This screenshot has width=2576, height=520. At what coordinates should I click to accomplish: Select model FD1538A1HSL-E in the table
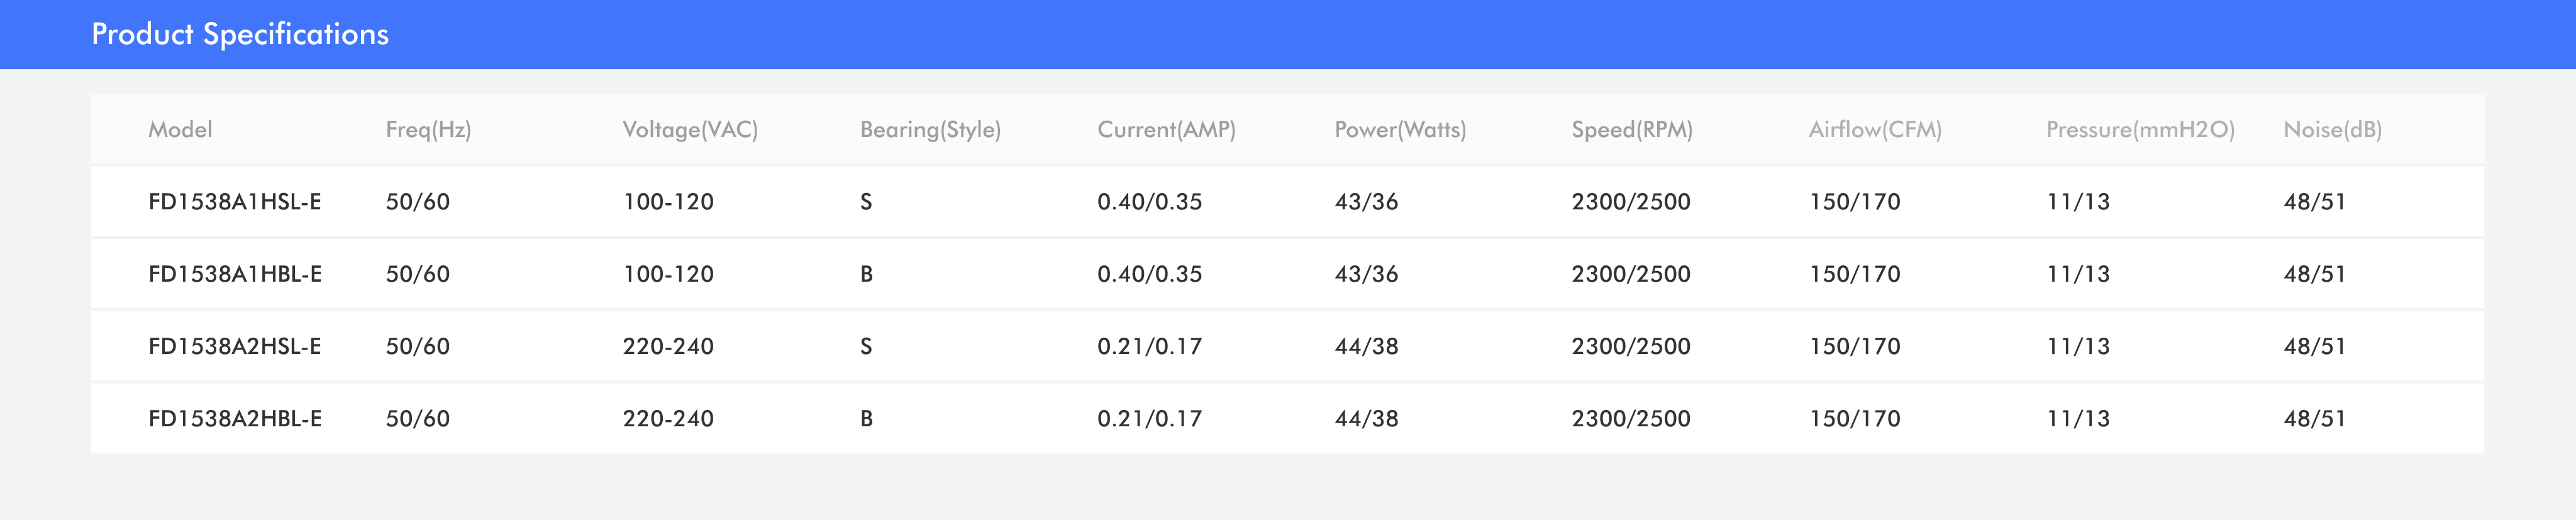pos(235,202)
